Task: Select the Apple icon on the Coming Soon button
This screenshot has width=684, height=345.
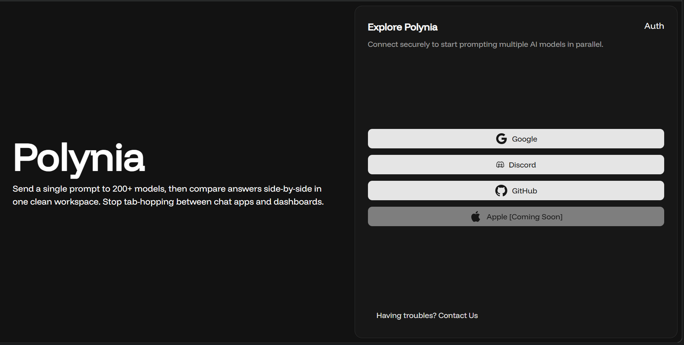Action: pos(476,216)
